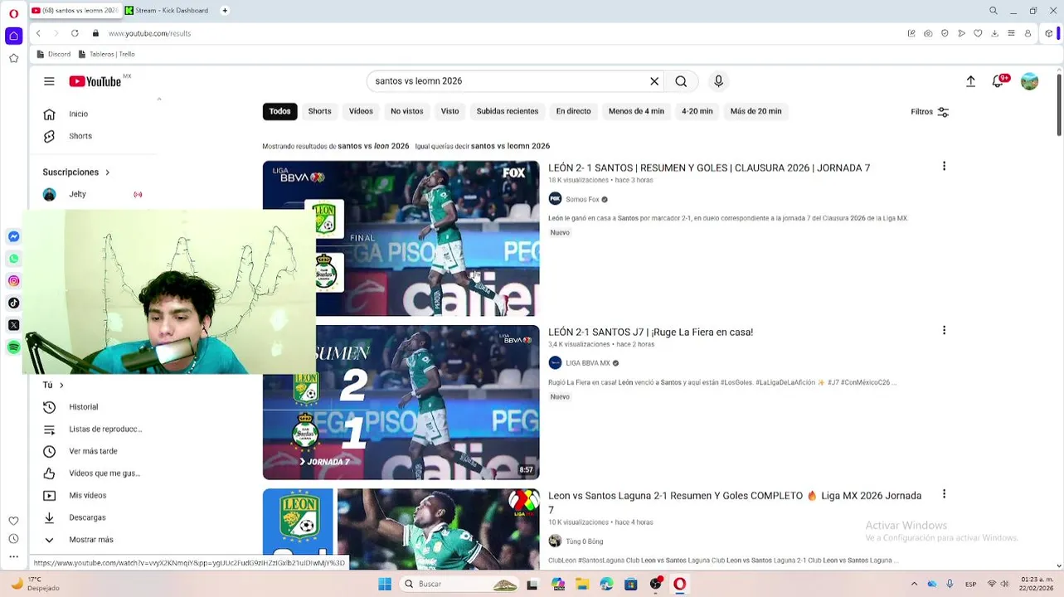Search instead for santos vs leomn 2026

510,146
